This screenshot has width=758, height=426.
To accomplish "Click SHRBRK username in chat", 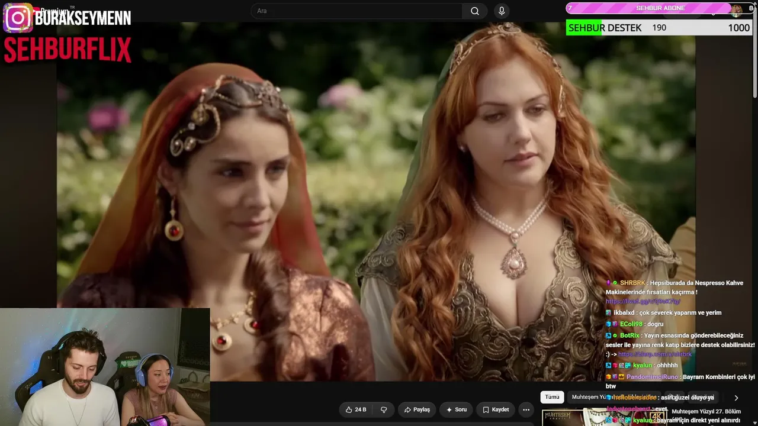I will pyautogui.click(x=632, y=283).
